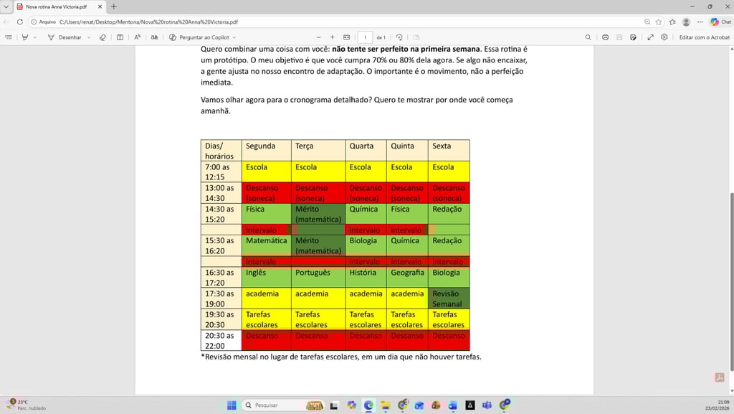Select the add text box tool
Image resolution: width=734 pixels, height=414 pixels.
point(120,37)
